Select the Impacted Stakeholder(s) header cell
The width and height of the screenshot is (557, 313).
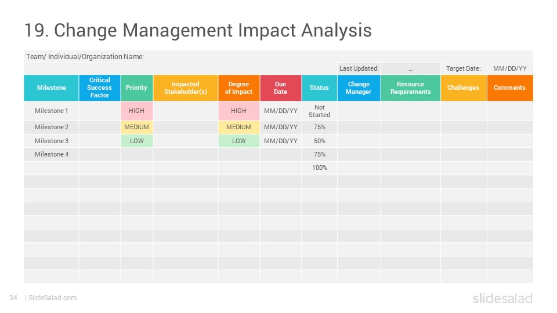186,88
